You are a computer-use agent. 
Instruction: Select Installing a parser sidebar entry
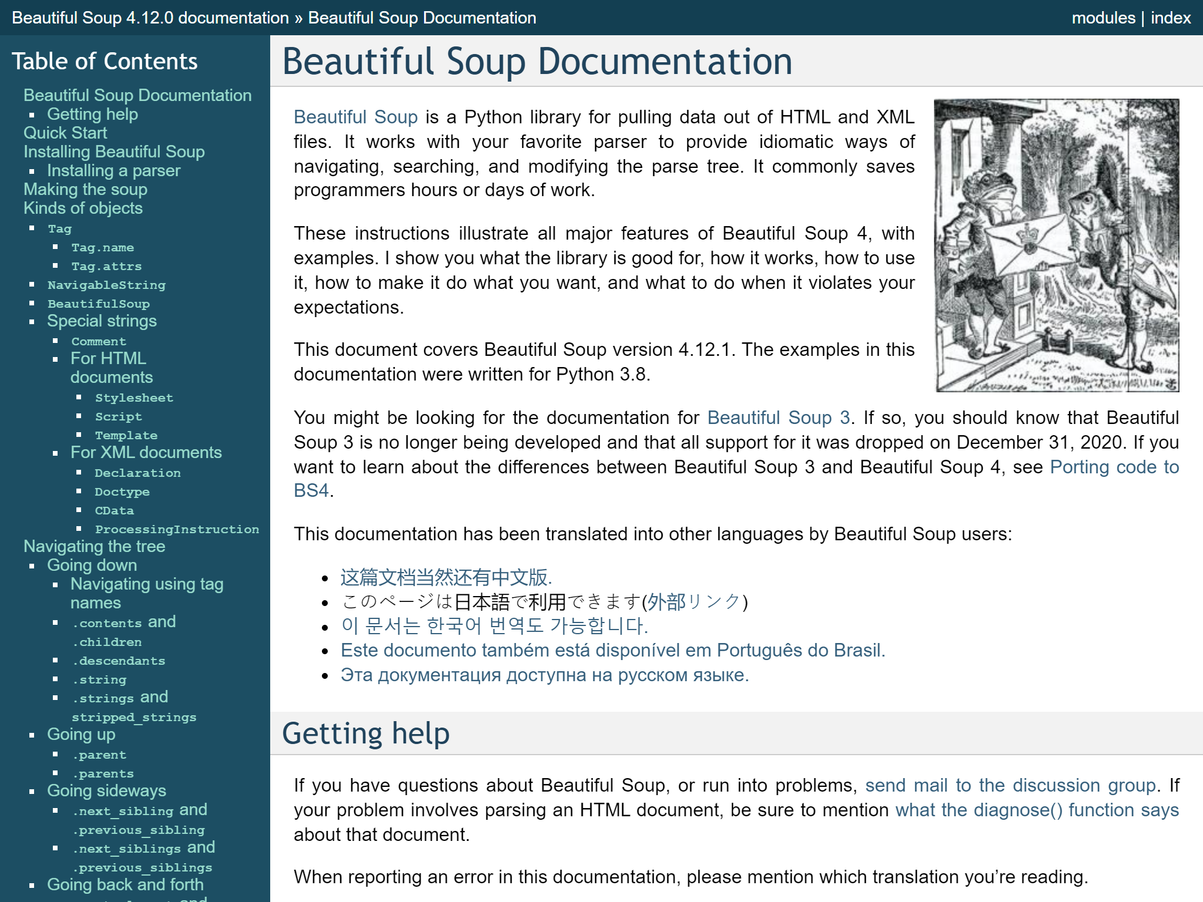(113, 170)
